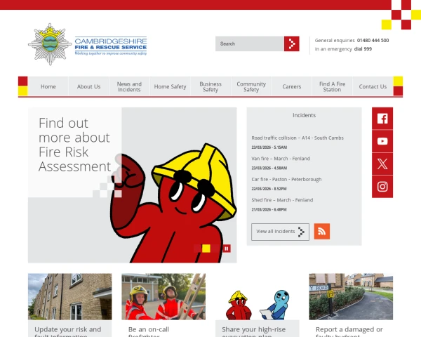Screen dimensions: 421x337
Task: Open 'Report a damaged or faulty hydrant' link
Action: point(349,332)
